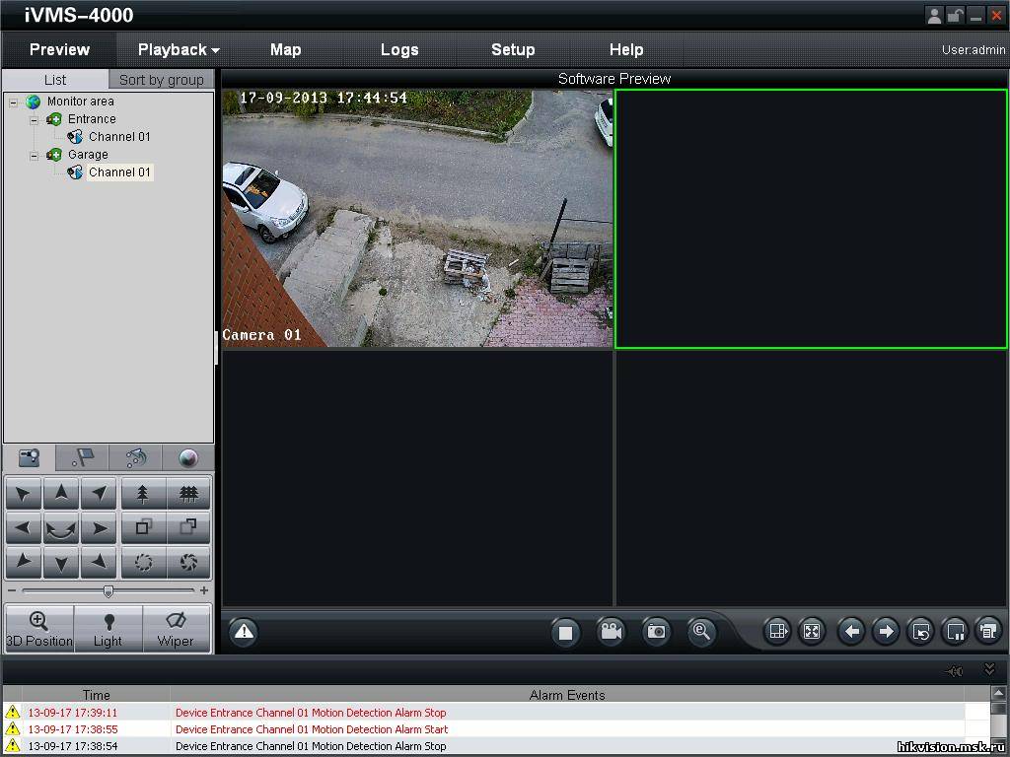The image size is (1010, 757).
Task: Pan the camera up-left with the PTZ arrow
Action: [24, 494]
